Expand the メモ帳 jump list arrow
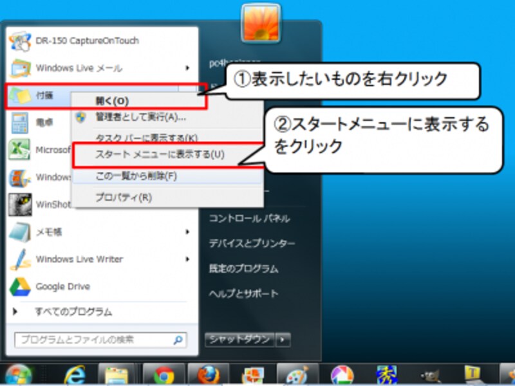The image size is (515, 386). (187, 232)
